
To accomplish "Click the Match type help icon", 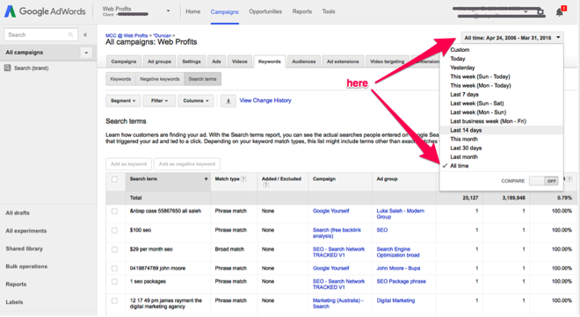I will [243, 179].
